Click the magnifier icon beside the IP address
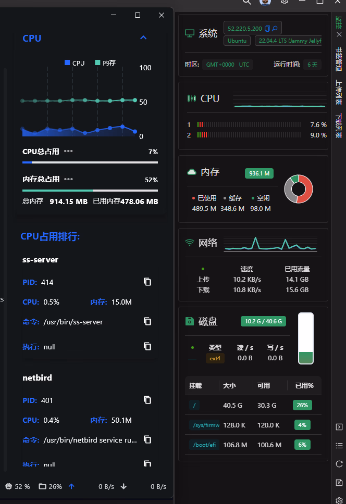Viewport: 346px width, 504px height. pyautogui.click(x=275, y=28)
